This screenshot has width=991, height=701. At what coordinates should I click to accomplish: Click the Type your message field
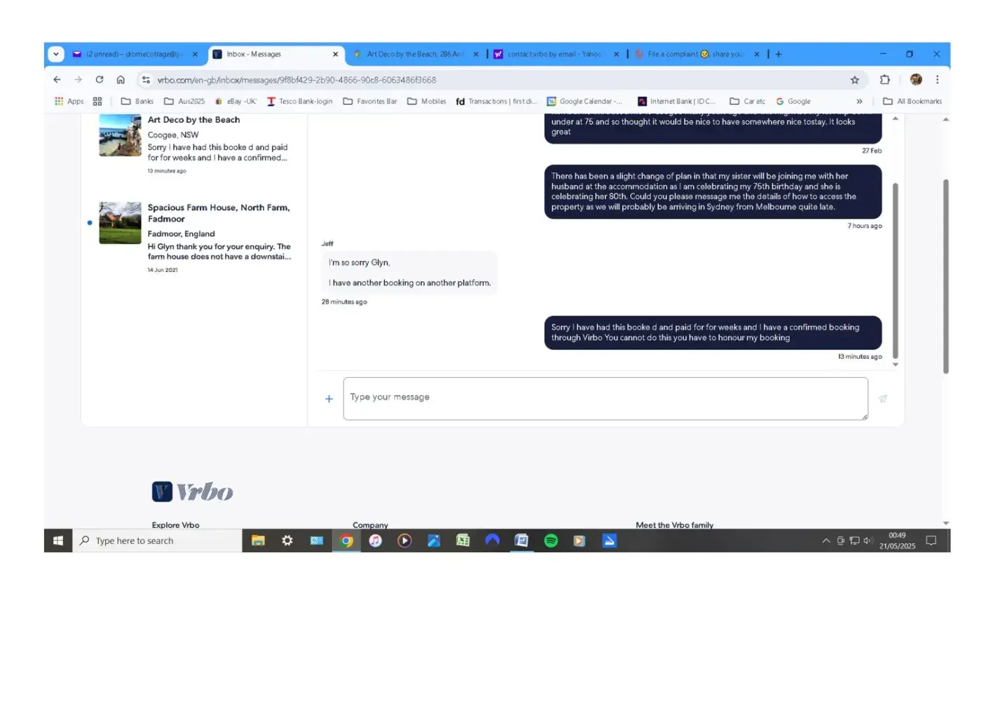605,399
